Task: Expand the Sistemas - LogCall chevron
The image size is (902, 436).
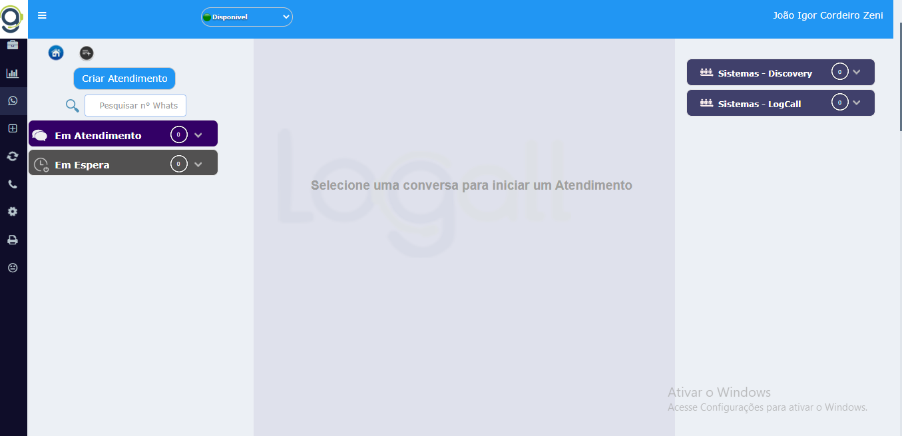Action: pos(857,103)
